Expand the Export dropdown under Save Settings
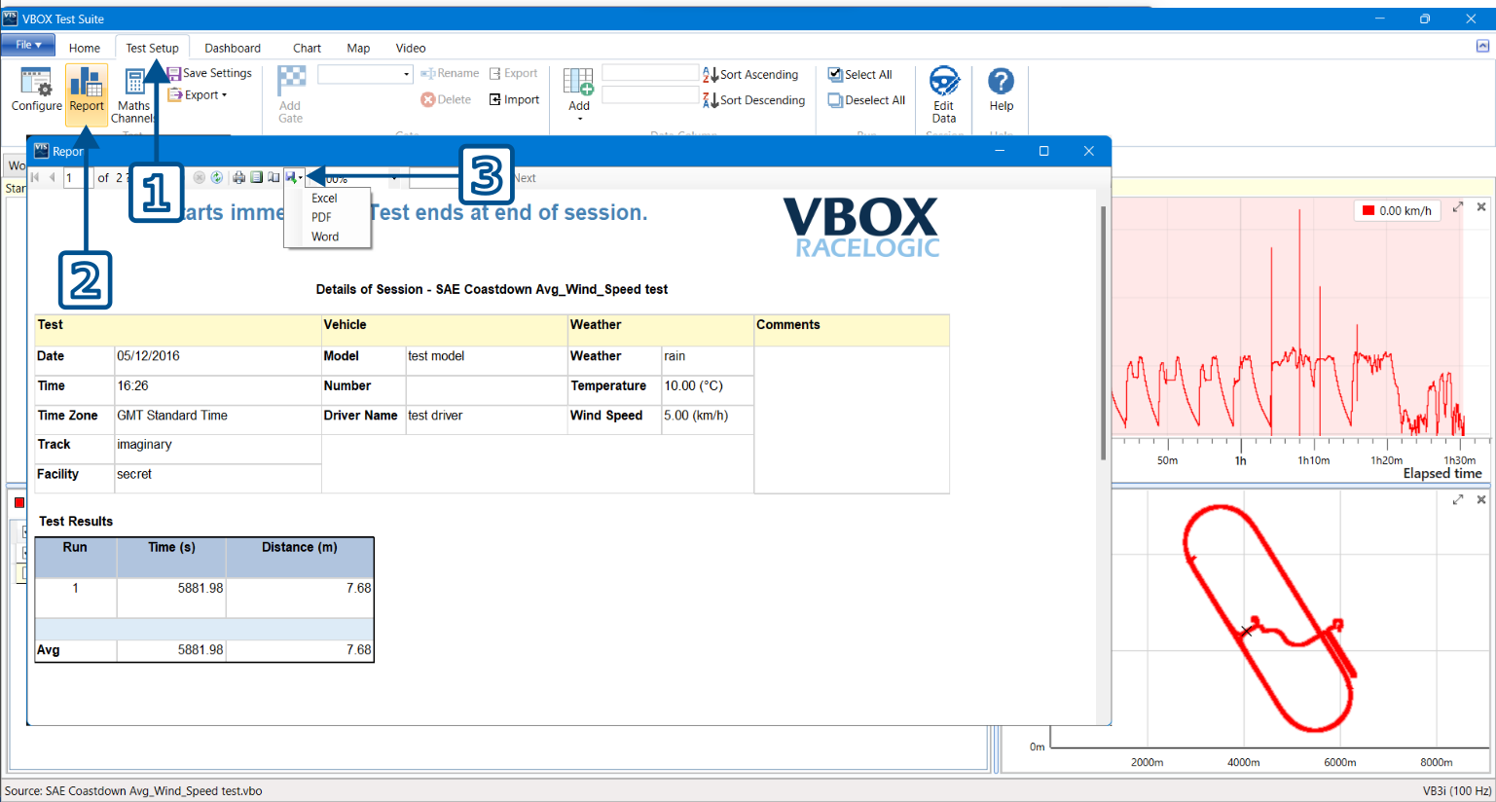 198,95
